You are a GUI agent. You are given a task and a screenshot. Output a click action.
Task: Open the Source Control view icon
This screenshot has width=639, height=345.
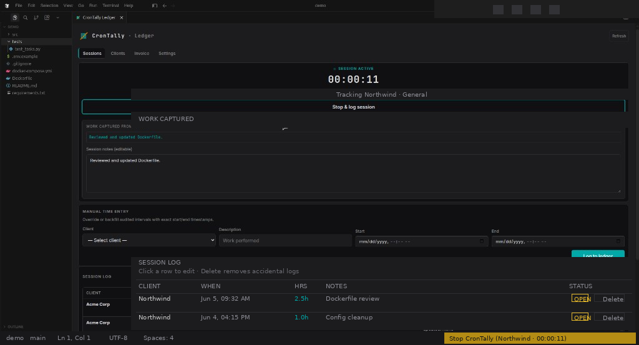coord(36,17)
